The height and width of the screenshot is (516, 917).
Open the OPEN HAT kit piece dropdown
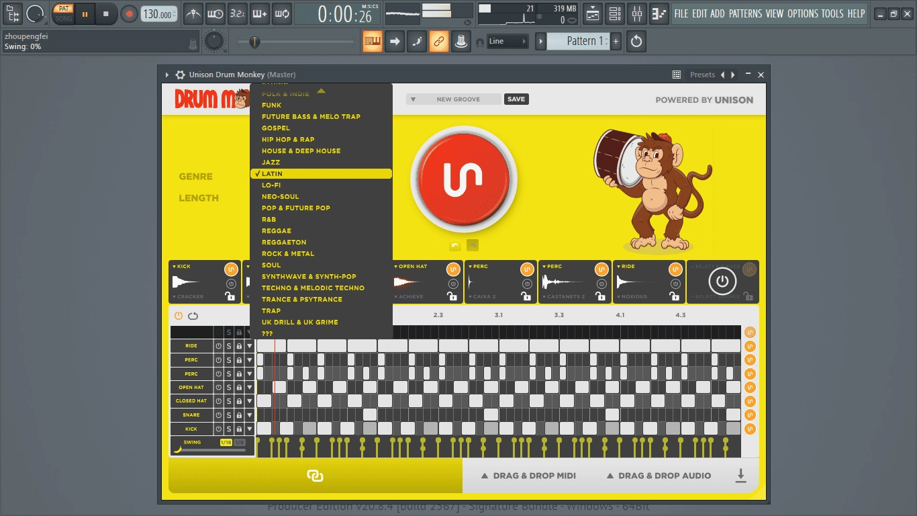click(x=411, y=267)
